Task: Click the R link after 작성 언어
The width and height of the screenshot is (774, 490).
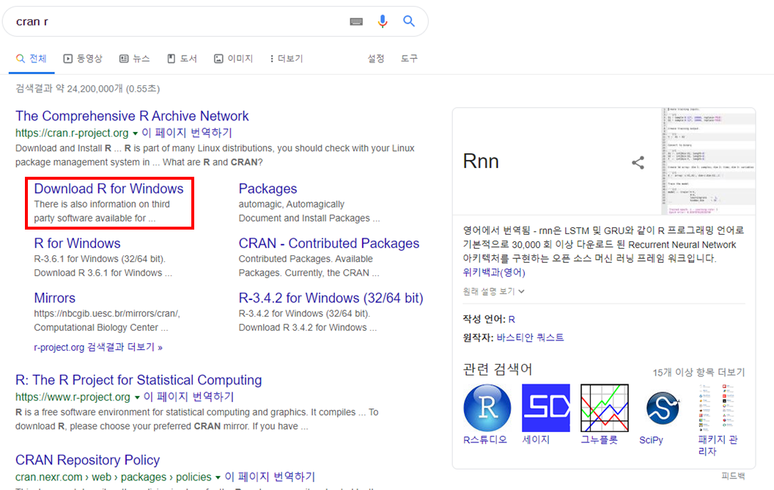Action: coord(512,319)
